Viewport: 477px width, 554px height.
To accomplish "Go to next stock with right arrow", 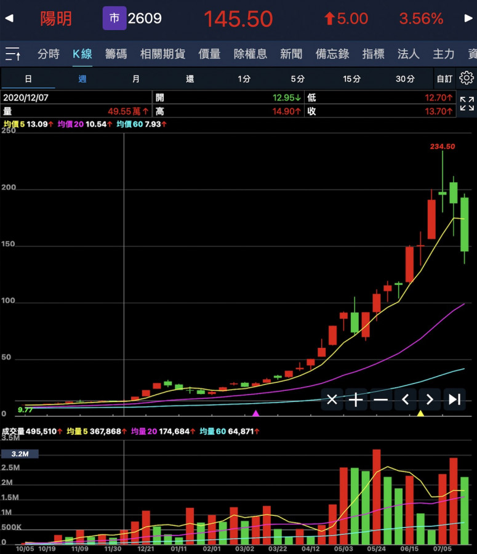I will [x=468, y=18].
